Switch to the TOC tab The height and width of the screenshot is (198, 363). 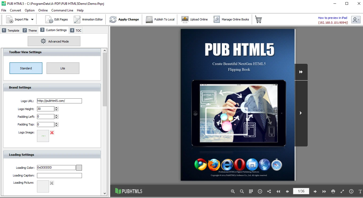tap(76, 30)
